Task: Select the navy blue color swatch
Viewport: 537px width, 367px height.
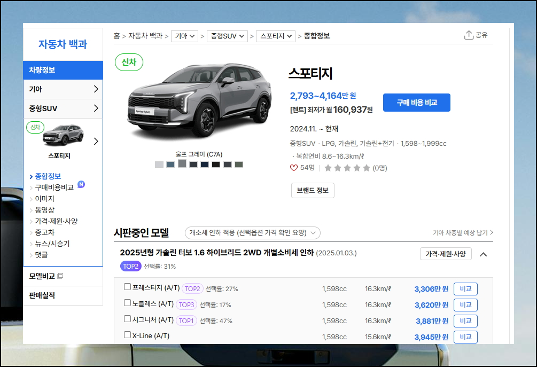Action: coord(205,165)
